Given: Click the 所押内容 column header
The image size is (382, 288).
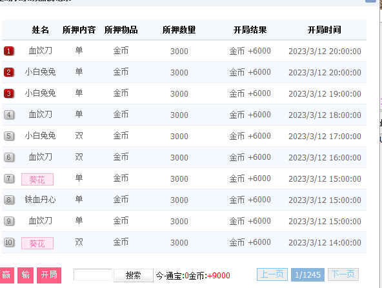Looking at the screenshot, I should tap(79, 30).
